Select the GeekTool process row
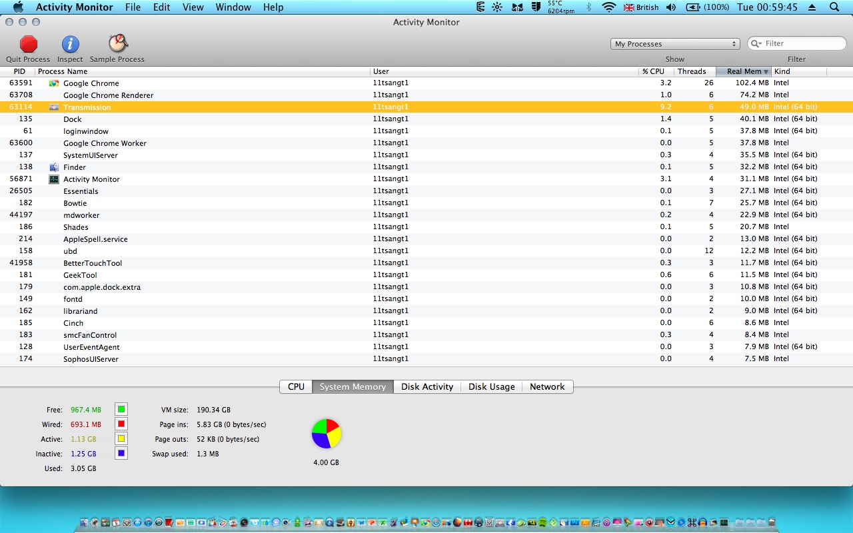 coord(426,275)
